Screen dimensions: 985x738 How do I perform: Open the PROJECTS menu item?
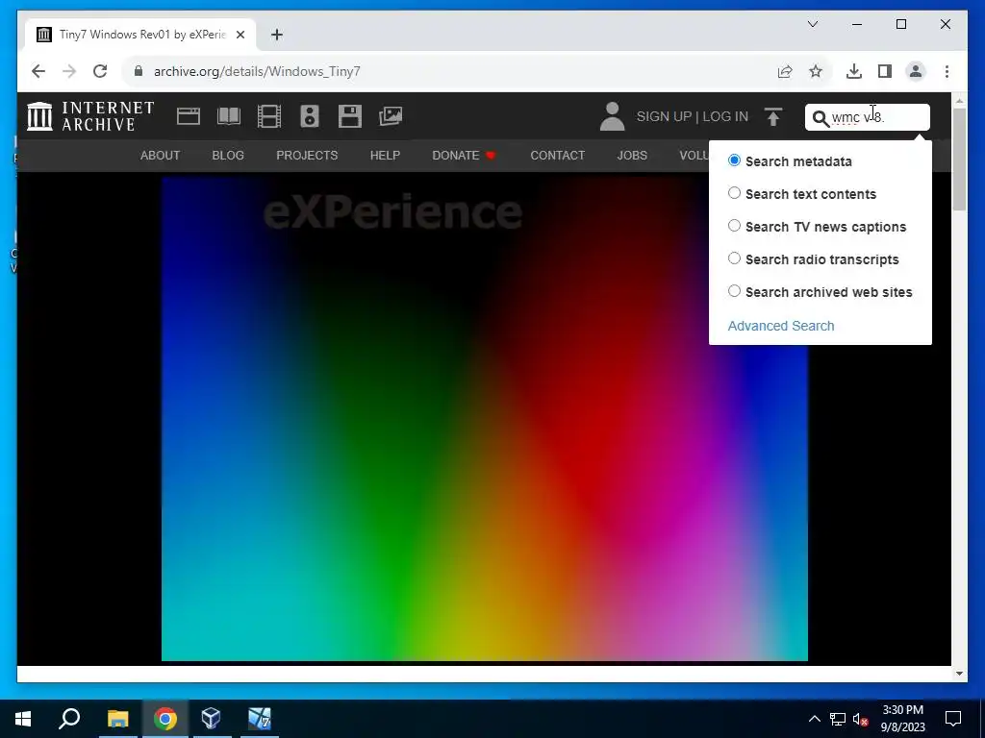307,156
